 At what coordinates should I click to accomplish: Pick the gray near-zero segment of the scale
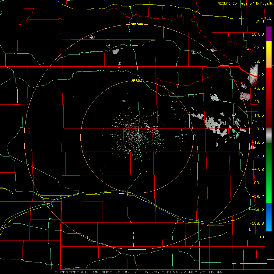tap(269, 135)
